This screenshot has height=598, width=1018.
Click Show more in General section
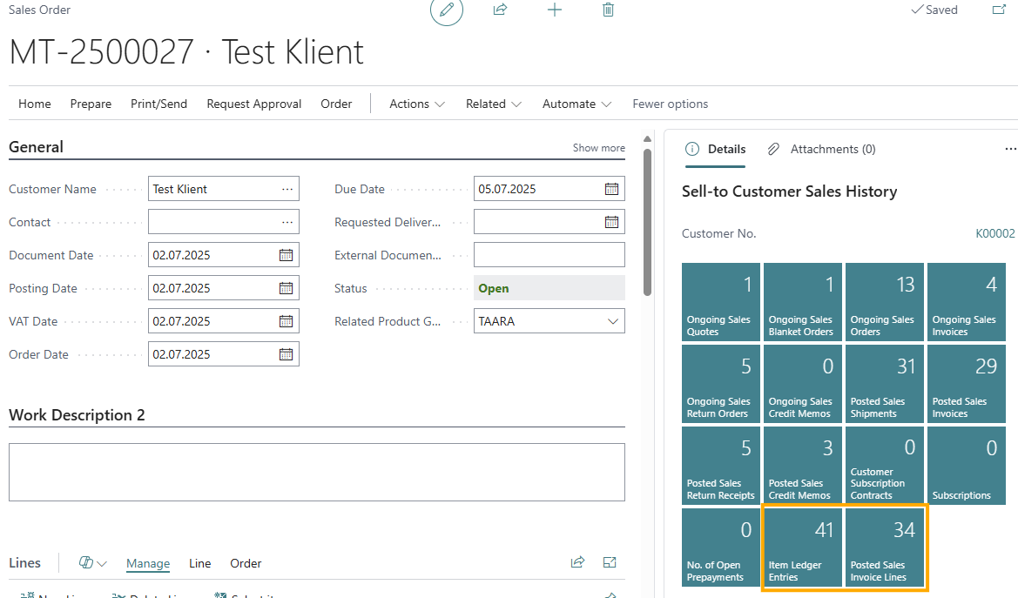pos(598,148)
